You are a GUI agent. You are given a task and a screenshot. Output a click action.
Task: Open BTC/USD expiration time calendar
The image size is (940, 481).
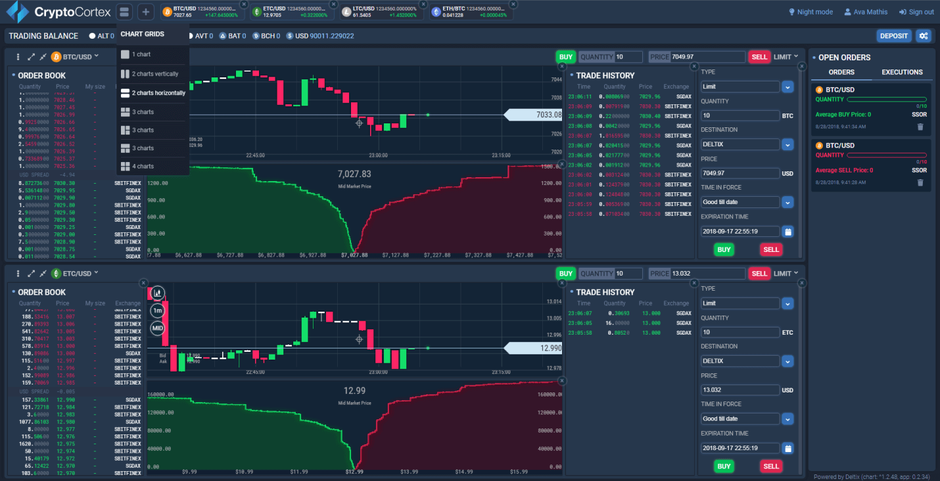pos(787,232)
